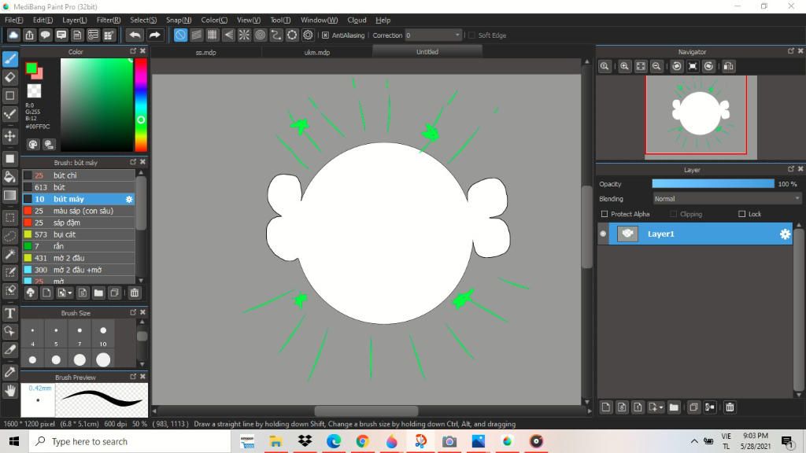Click the cloud icon in main toolbar
806x453 pixels.
[13, 35]
